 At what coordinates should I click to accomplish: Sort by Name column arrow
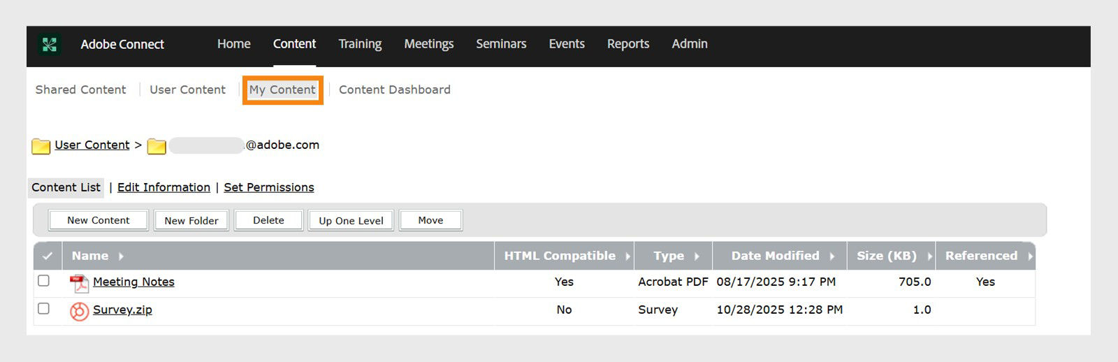pos(121,256)
